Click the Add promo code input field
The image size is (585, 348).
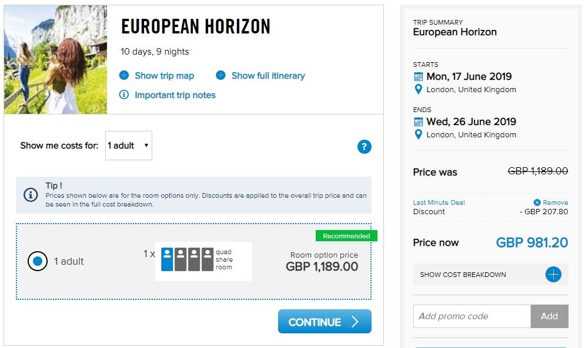pos(472,316)
